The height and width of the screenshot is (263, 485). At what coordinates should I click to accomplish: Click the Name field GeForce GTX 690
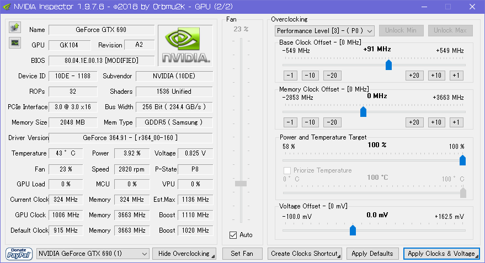[x=102, y=30]
